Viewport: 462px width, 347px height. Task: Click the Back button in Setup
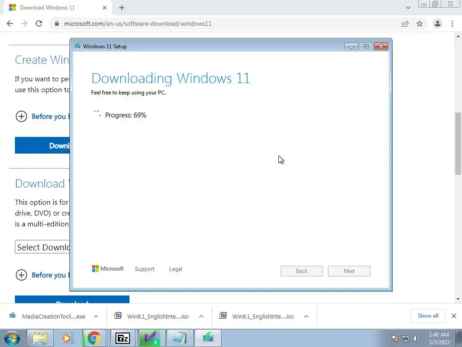(302, 271)
